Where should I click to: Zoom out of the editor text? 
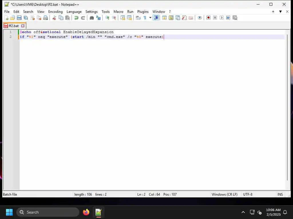pyautogui.click(x=114, y=18)
